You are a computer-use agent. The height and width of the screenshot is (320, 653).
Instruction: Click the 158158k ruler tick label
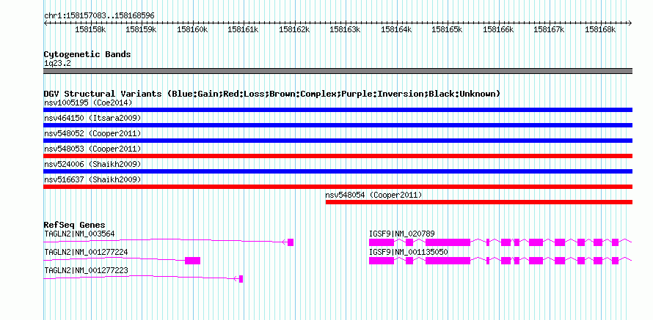[x=90, y=29]
